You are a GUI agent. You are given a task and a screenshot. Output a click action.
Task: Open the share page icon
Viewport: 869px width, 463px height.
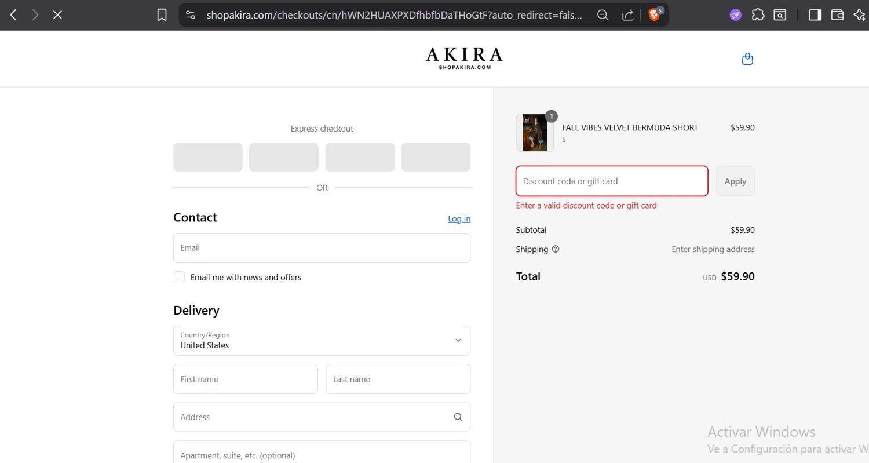628,15
